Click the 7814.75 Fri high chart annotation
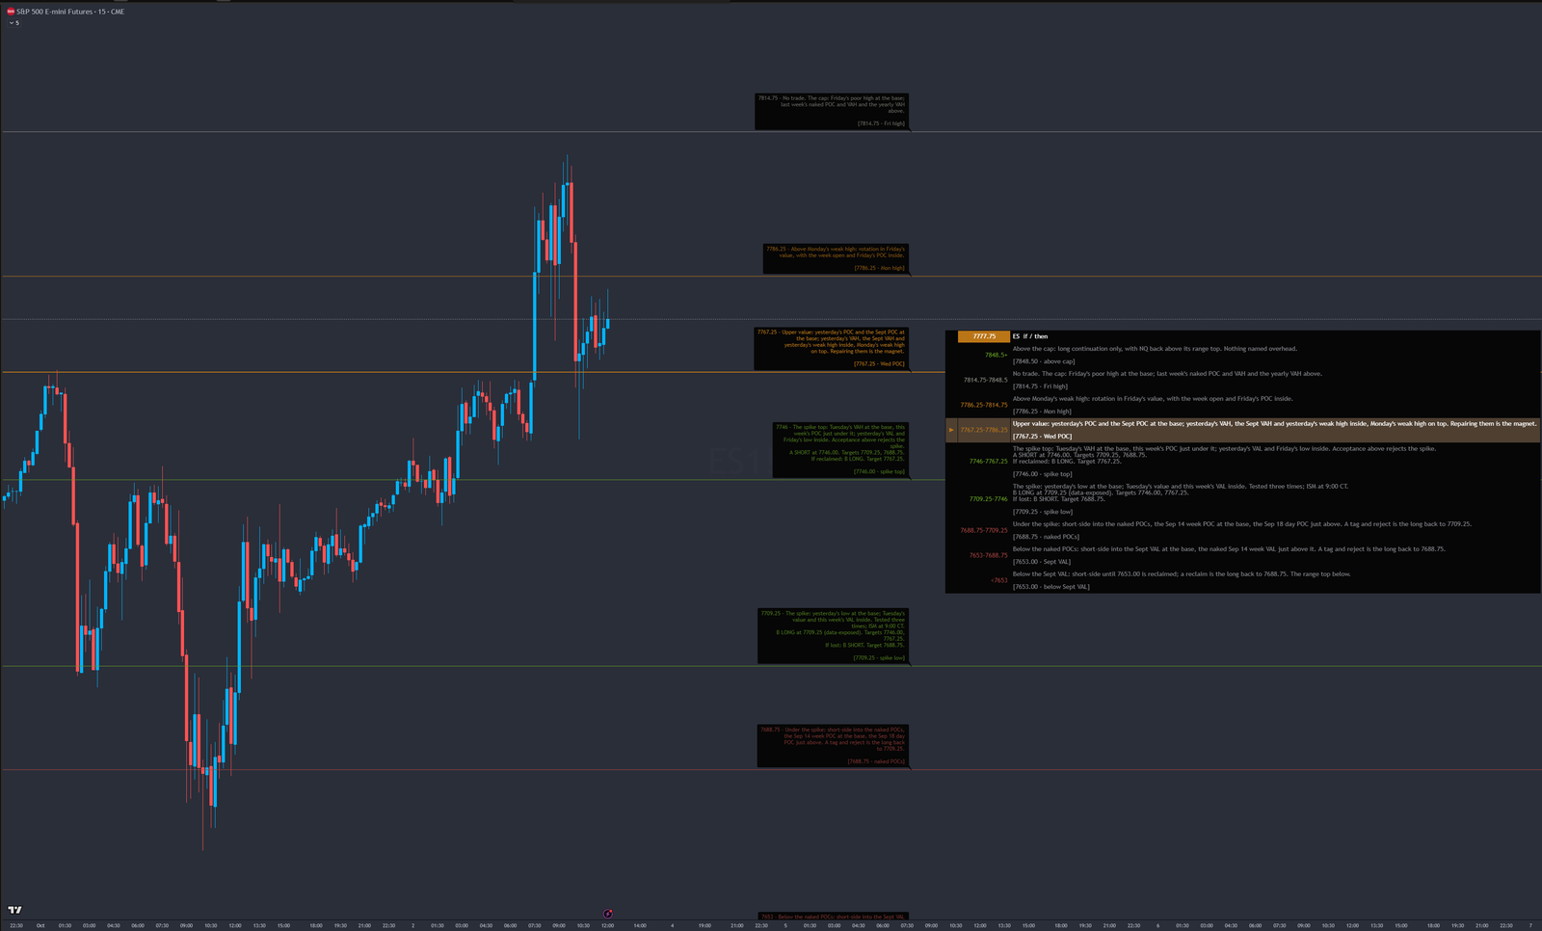1542x931 pixels. click(x=832, y=111)
